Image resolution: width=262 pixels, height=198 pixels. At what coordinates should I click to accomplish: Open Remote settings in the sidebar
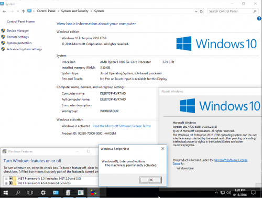(x=18, y=37)
